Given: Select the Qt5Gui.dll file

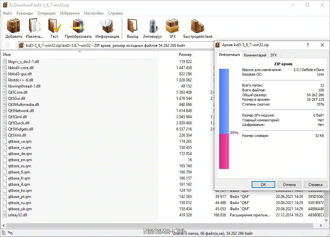Looking at the screenshot, I should [x=17, y=98].
